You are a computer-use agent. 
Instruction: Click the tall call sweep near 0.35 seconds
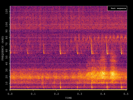[x=92, y=46]
